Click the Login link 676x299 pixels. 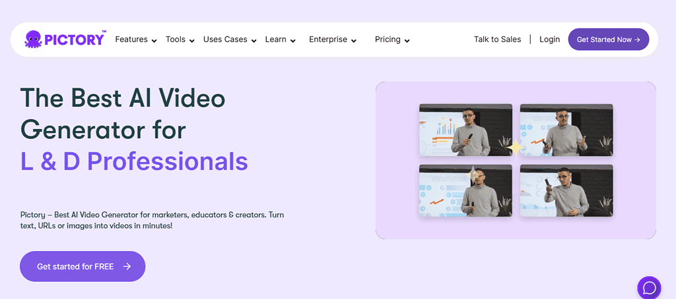[550, 40]
